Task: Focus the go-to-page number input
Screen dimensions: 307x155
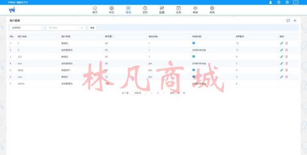Action: [x=178, y=93]
